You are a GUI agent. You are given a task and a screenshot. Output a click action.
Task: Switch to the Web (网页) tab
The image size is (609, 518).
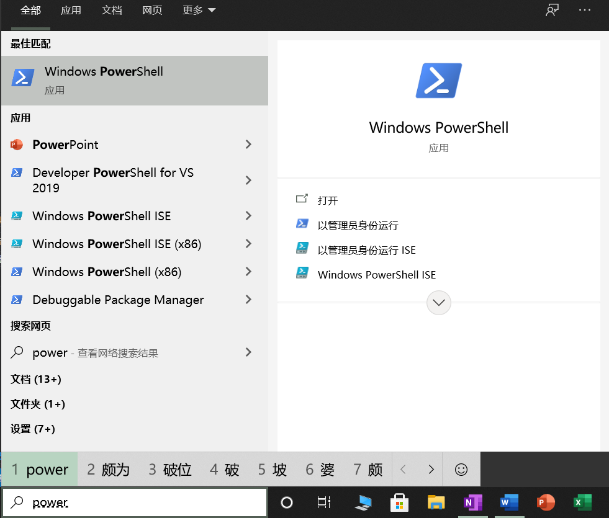pos(152,10)
